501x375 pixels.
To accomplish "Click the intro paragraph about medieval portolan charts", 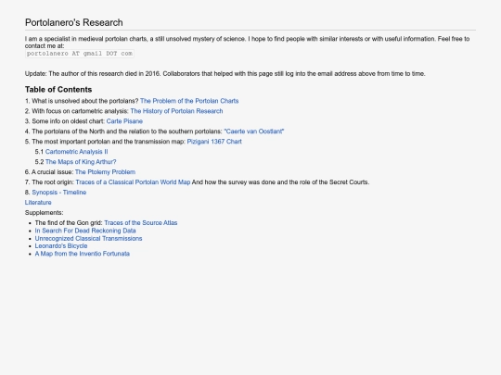I will [247, 43].
